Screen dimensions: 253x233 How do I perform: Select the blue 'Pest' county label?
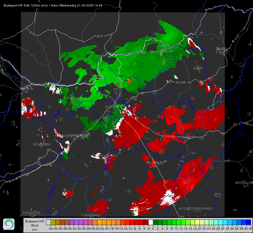coord(178,156)
